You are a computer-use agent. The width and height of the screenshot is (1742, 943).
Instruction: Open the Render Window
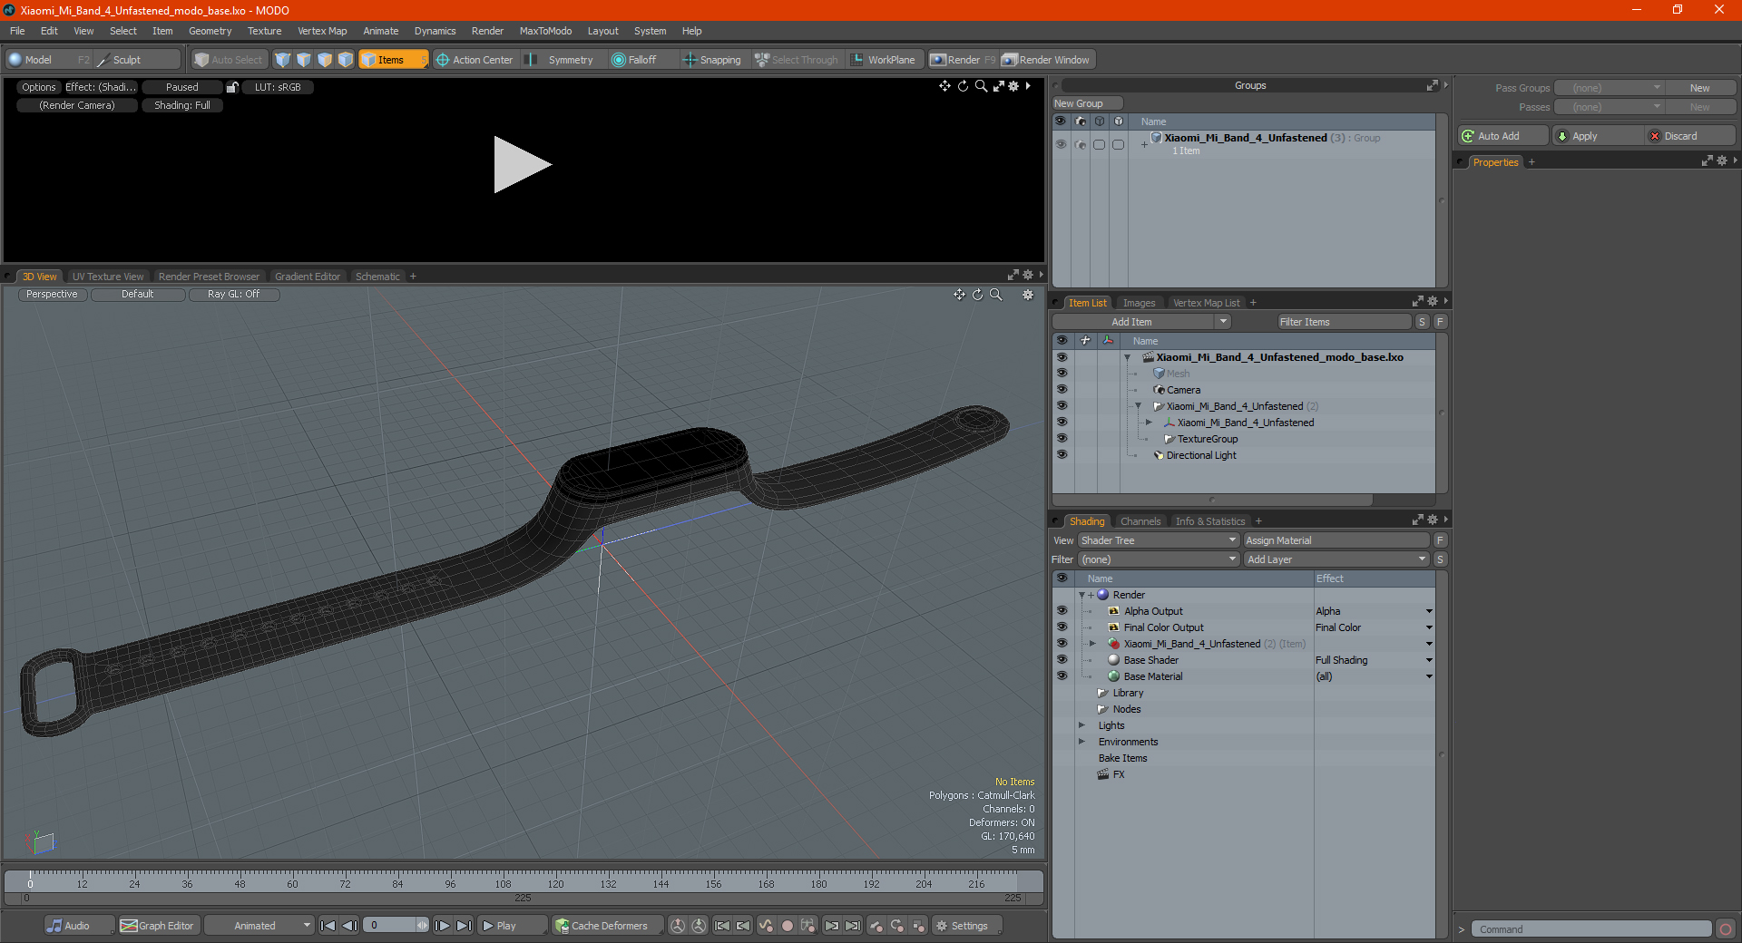(x=1046, y=60)
